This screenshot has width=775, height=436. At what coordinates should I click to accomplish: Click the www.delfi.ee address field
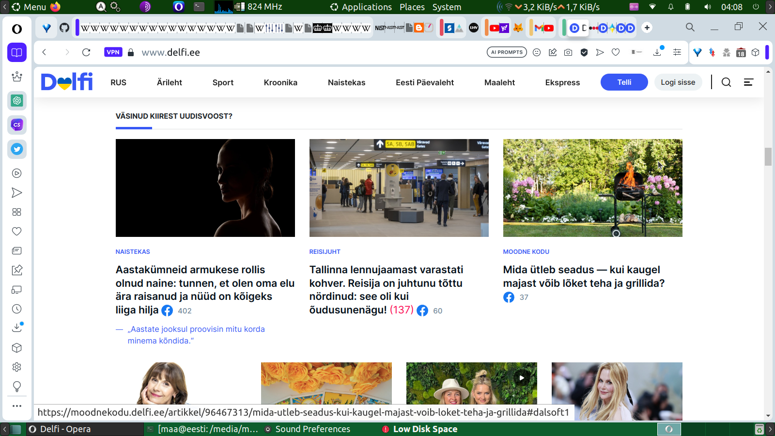(170, 52)
